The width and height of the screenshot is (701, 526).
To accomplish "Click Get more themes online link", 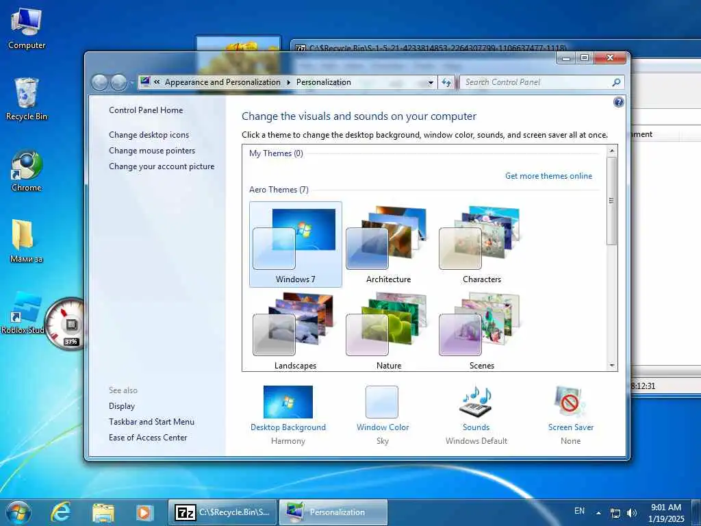I will (548, 176).
